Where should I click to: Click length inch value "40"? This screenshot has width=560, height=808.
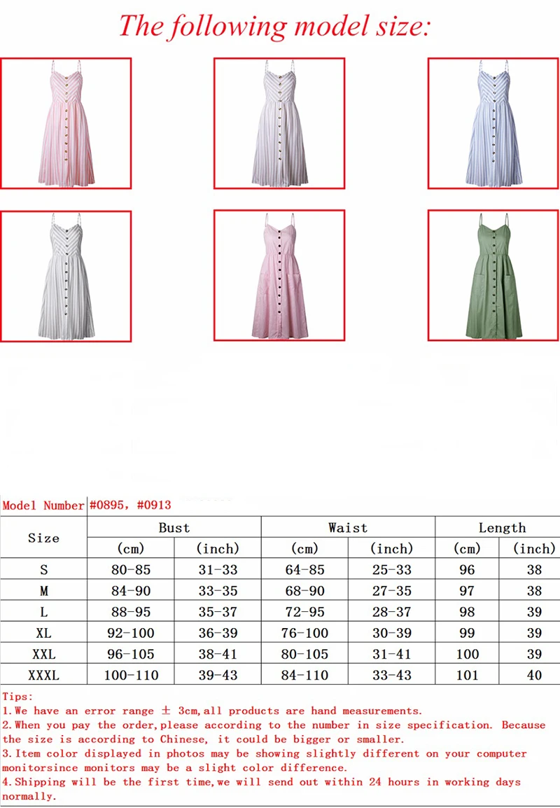(x=534, y=676)
